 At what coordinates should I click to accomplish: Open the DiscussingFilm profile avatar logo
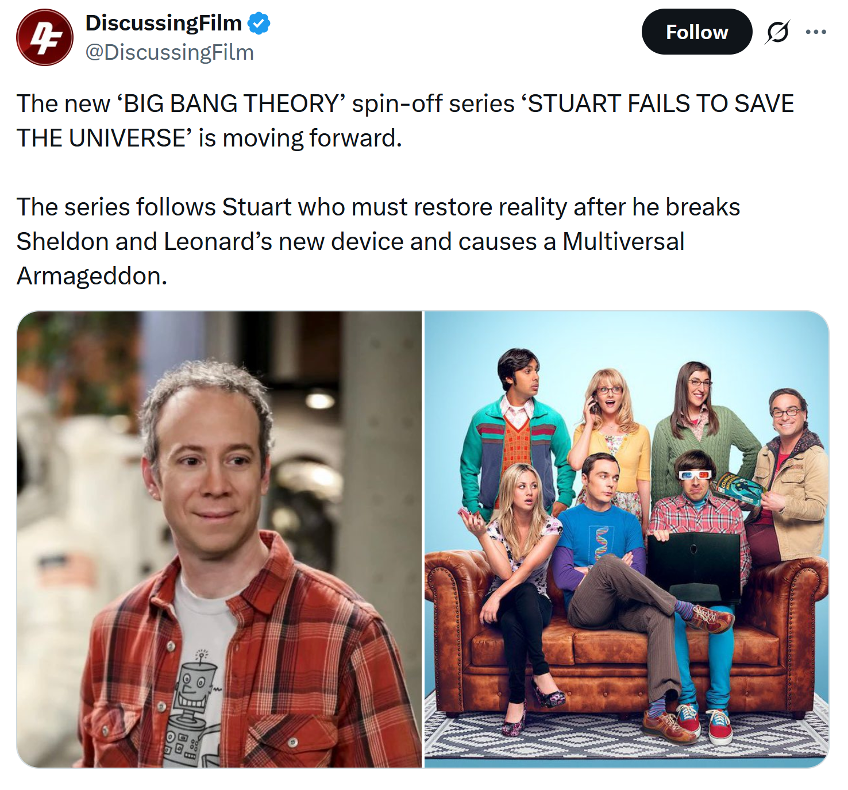(x=45, y=37)
